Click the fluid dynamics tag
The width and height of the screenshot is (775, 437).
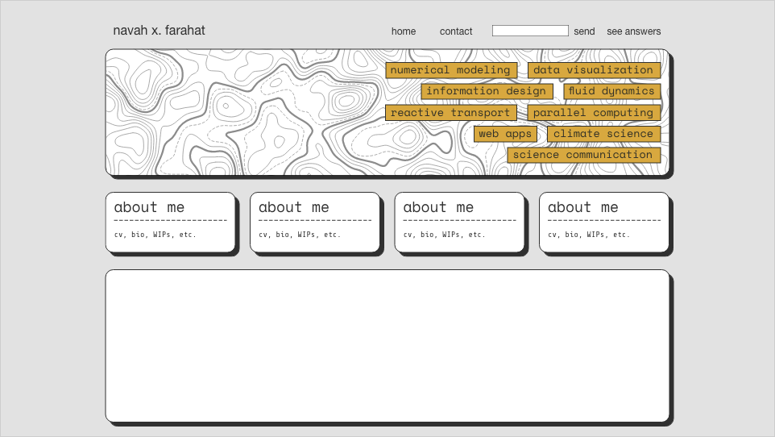tap(611, 91)
